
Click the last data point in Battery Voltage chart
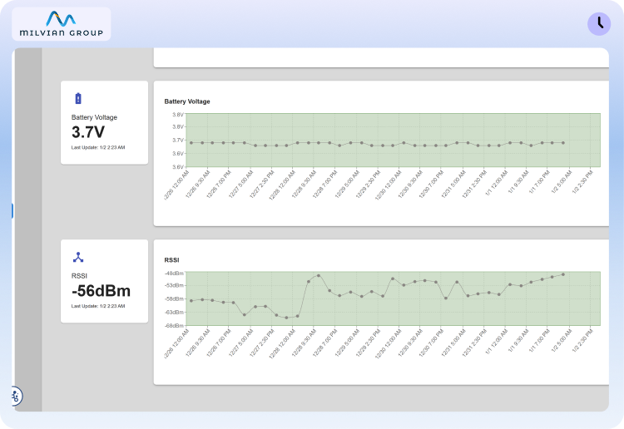(562, 143)
